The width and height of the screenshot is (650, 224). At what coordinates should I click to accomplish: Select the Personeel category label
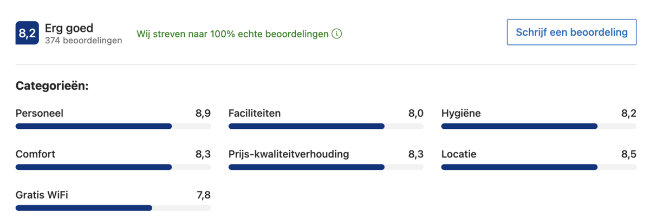pyautogui.click(x=40, y=114)
